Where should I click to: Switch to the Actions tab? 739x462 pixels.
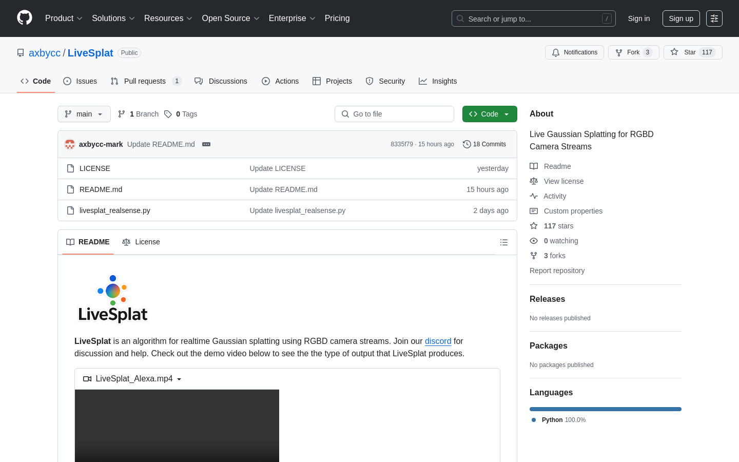tap(280, 81)
